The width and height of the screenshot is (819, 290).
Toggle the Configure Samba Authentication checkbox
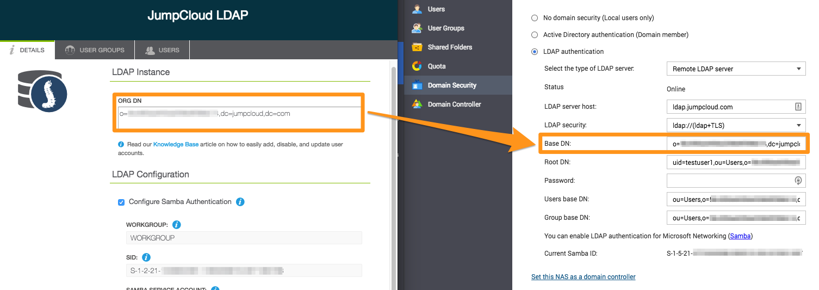(x=121, y=202)
